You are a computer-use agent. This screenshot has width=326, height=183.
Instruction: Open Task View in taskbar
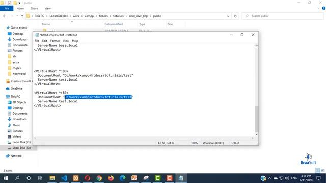(40, 178)
